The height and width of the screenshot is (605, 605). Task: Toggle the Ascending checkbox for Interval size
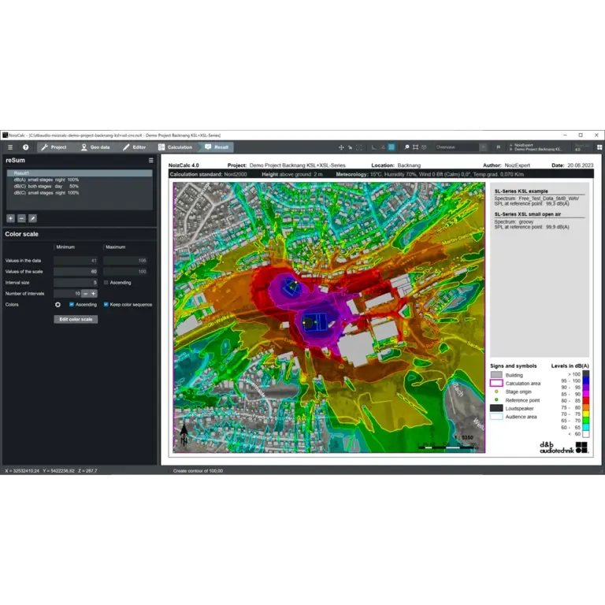pos(106,282)
